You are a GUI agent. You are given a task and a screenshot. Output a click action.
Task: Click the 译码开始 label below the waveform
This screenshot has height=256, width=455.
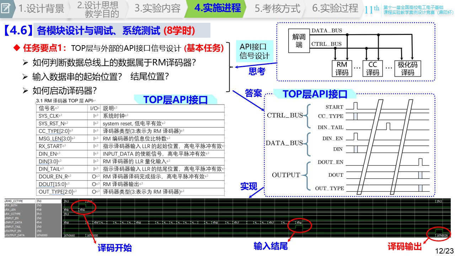(x=114, y=248)
